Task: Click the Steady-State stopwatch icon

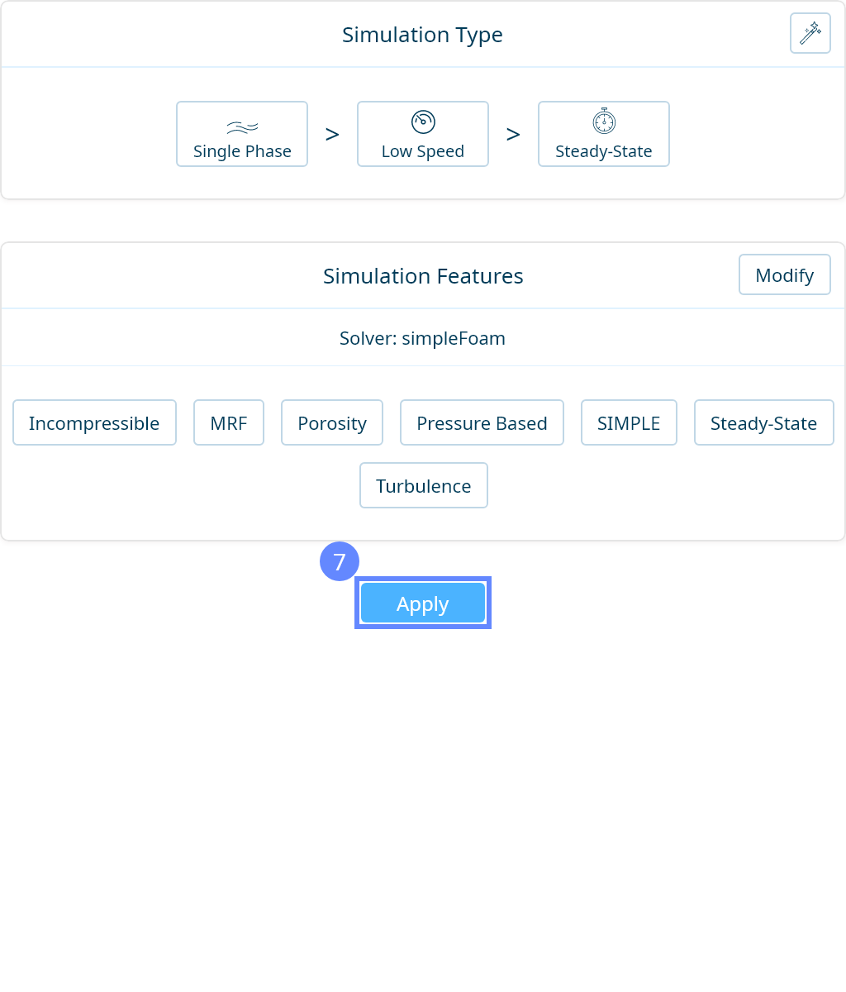Action: pyautogui.click(x=604, y=122)
